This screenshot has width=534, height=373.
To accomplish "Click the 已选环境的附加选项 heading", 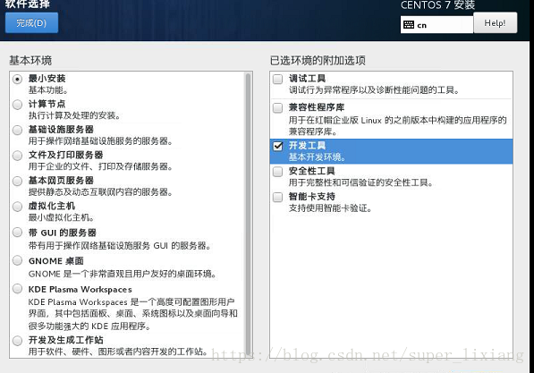I will point(318,61).
